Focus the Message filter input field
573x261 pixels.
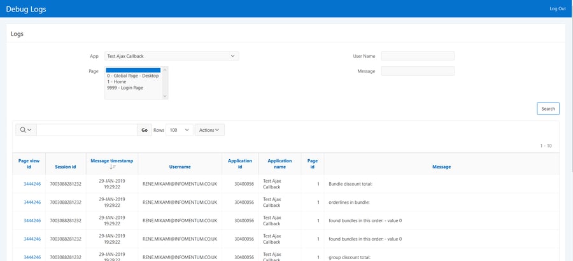417,71
